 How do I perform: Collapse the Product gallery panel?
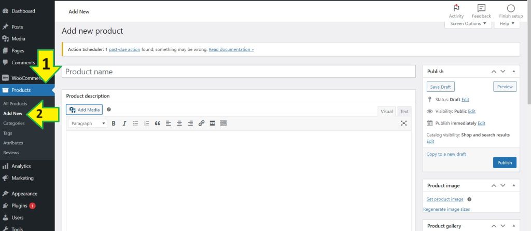514,226
